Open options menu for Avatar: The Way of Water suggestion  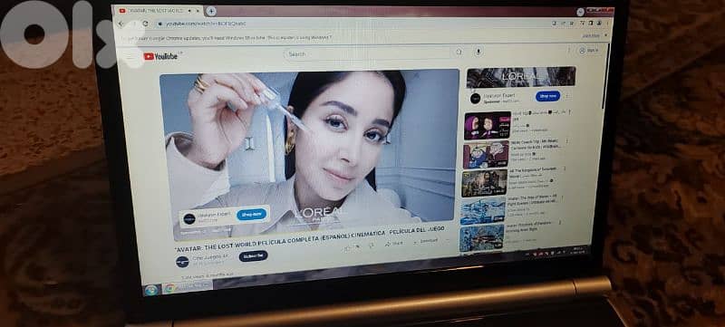562,197
